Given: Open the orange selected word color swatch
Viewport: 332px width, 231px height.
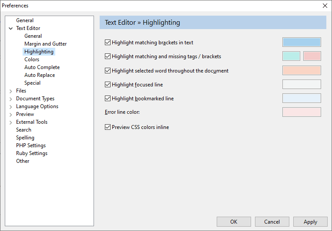Looking at the screenshot, I should pos(302,70).
